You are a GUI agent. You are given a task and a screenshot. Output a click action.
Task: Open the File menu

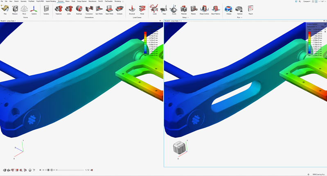pyautogui.click(x=2, y=1)
